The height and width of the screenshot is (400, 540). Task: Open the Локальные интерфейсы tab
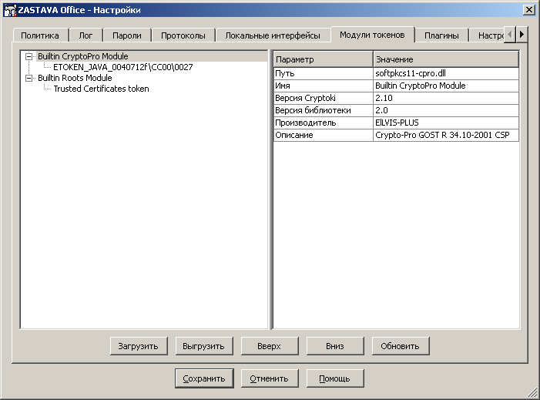click(273, 35)
